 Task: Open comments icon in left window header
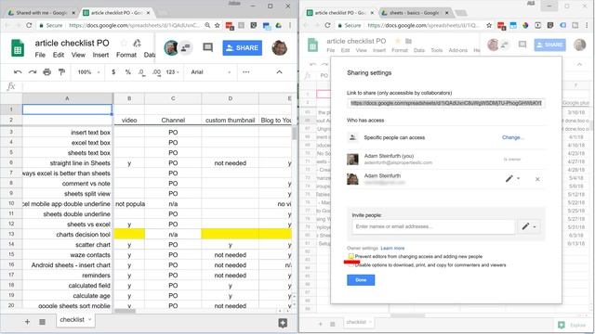pyautogui.click(x=207, y=47)
